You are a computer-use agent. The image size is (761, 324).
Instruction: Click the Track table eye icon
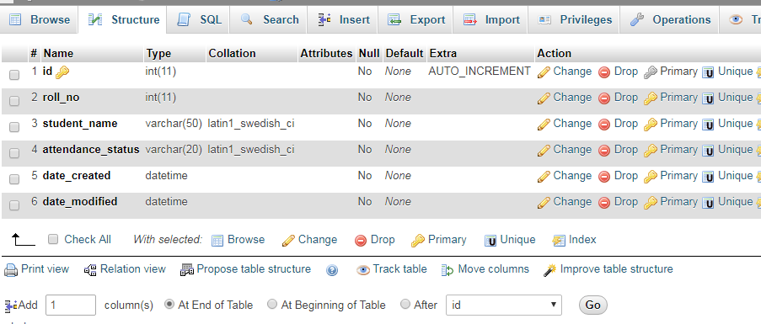coord(363,270)
